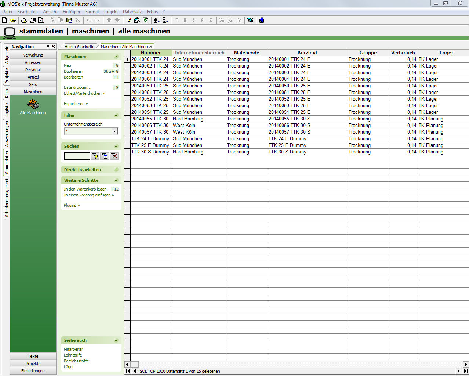Expand the Direkt bearbeiten section

[x=116, y=170]
